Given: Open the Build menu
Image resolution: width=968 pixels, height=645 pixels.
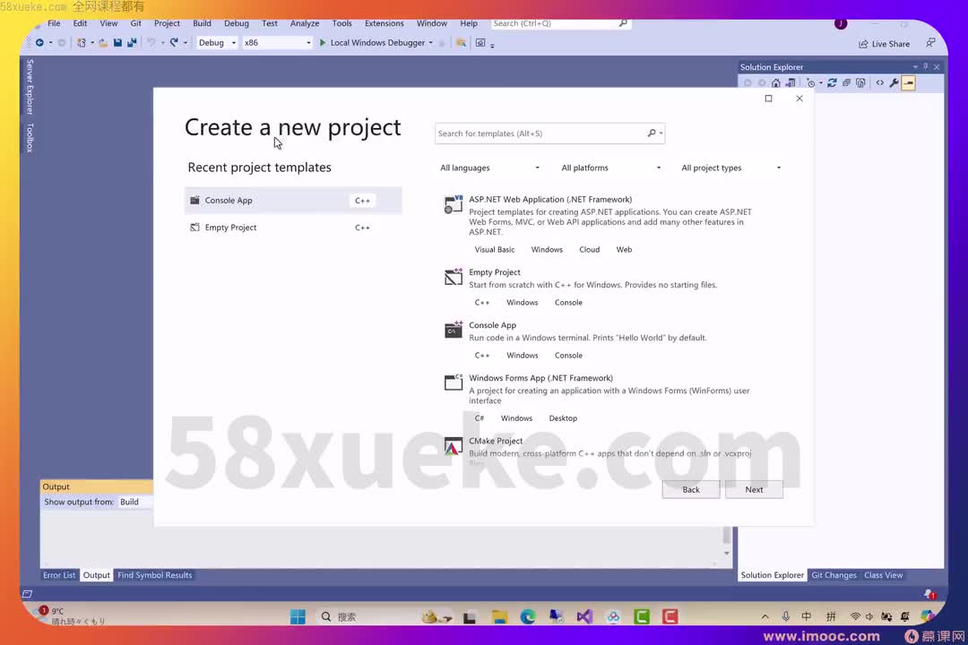Looking at the screenshot, I should coord(202,23).
